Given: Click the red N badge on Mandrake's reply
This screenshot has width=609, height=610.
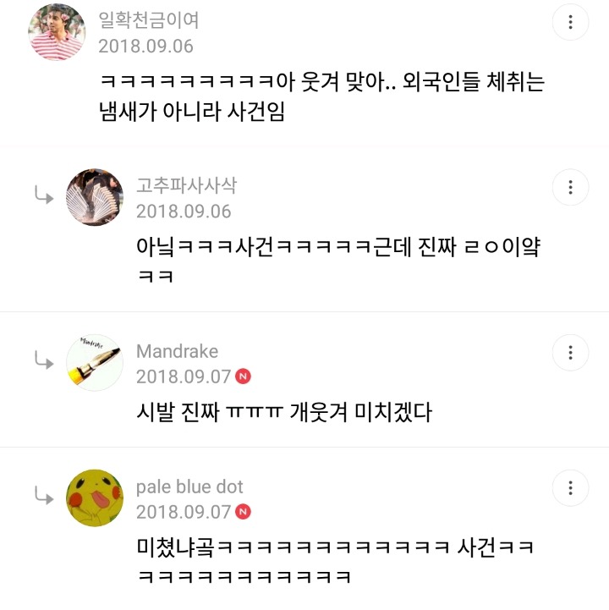Looking at the screenshot, I should click(244, 376).
